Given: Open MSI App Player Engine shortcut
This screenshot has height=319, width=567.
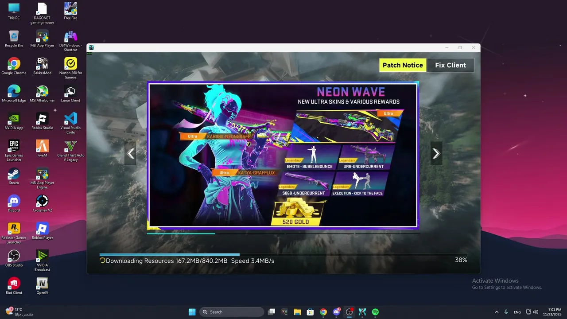Looking at the screenshot, I should pos(42,179).
